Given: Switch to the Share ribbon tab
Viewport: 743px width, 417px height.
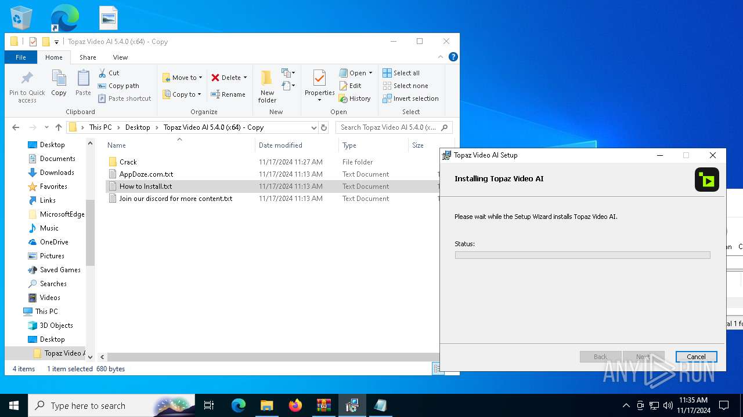Looking at the screenshot, I should (88, 57).
